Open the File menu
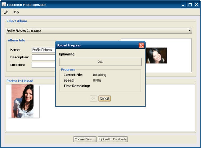The height and width of the screenshot is (148, 201). pyautogui.click(x=6, y=12)
